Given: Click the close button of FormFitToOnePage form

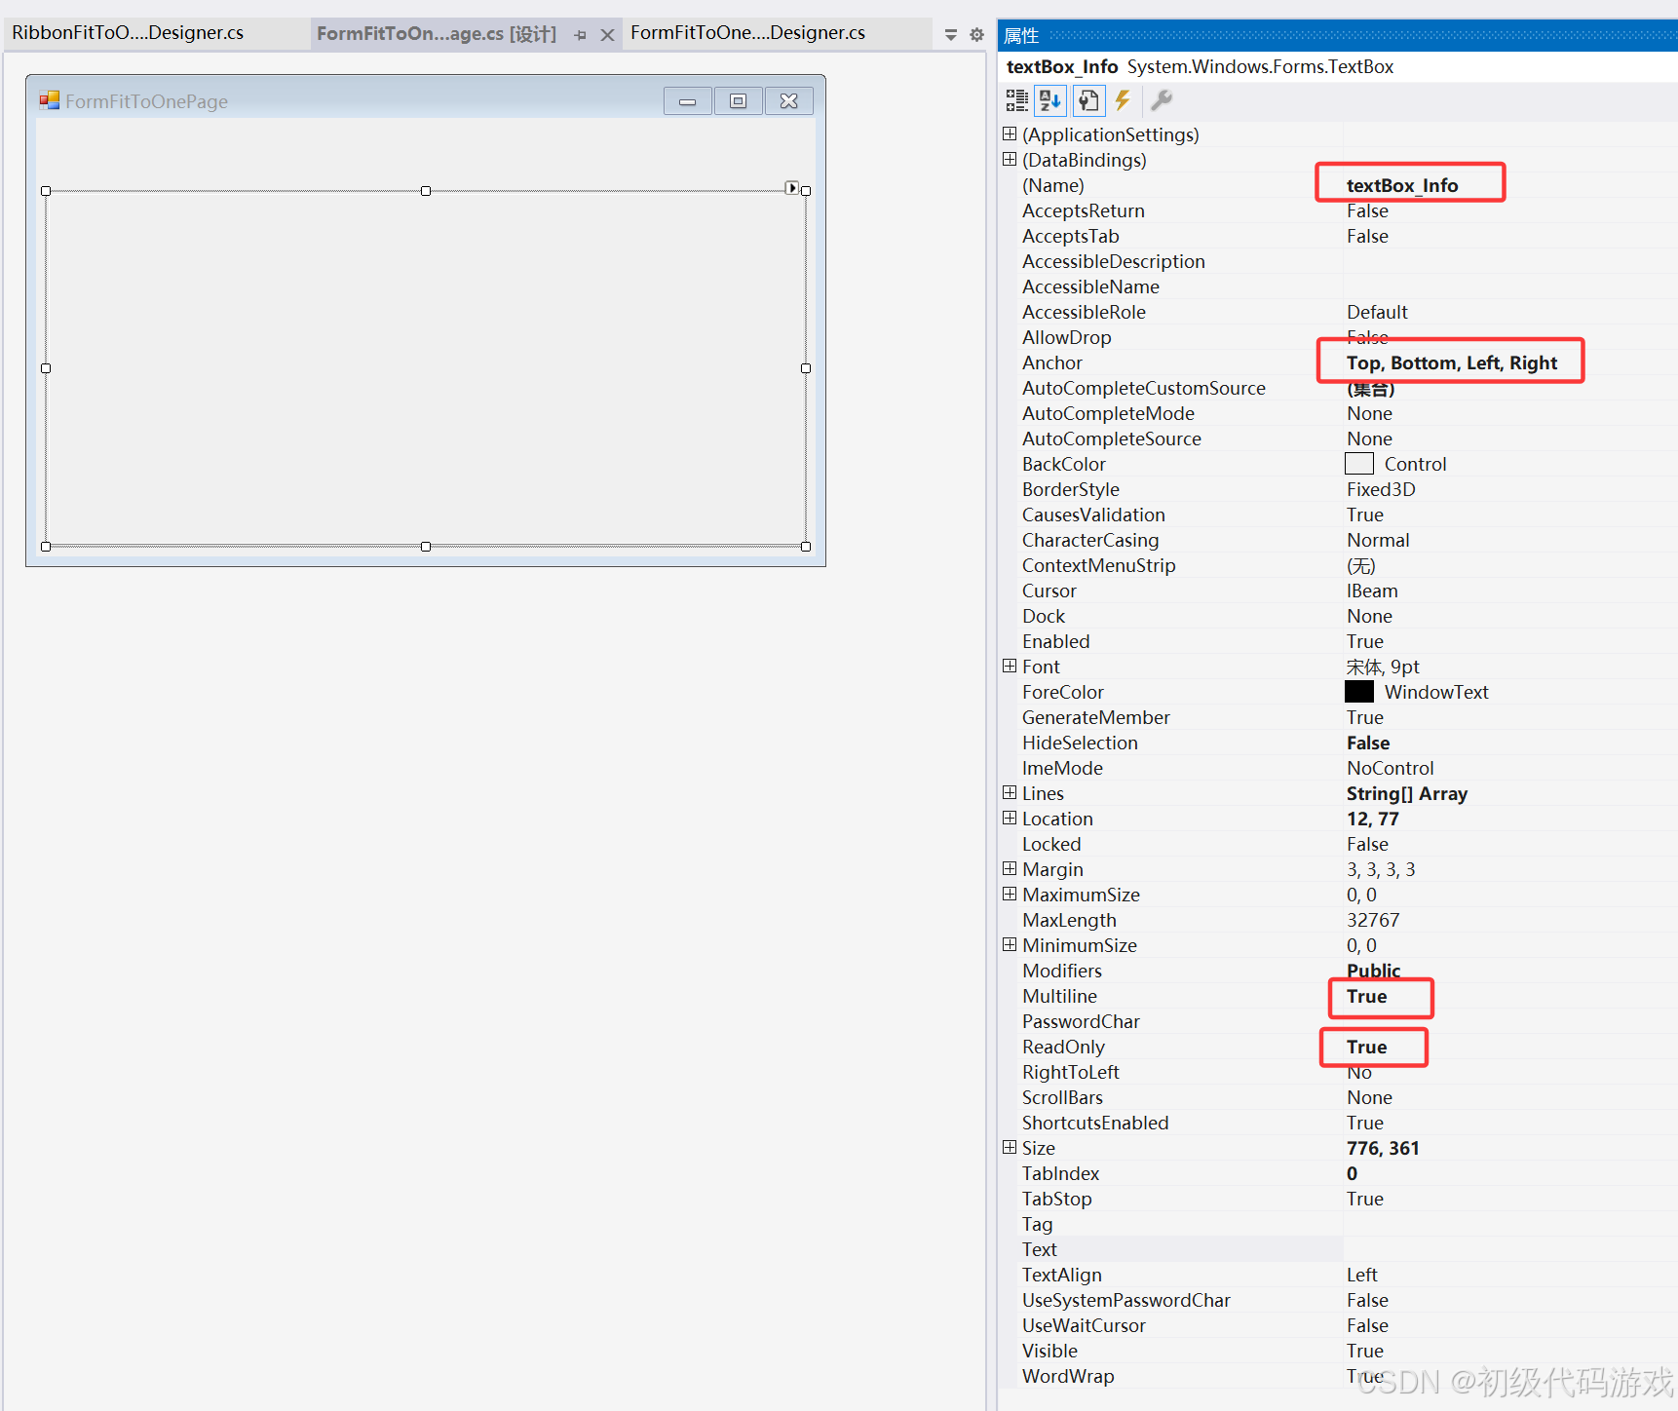Looking at the screenshot, I should (x=789, y=101).
